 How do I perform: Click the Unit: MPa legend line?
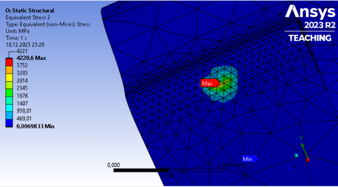tap(18, 31)
